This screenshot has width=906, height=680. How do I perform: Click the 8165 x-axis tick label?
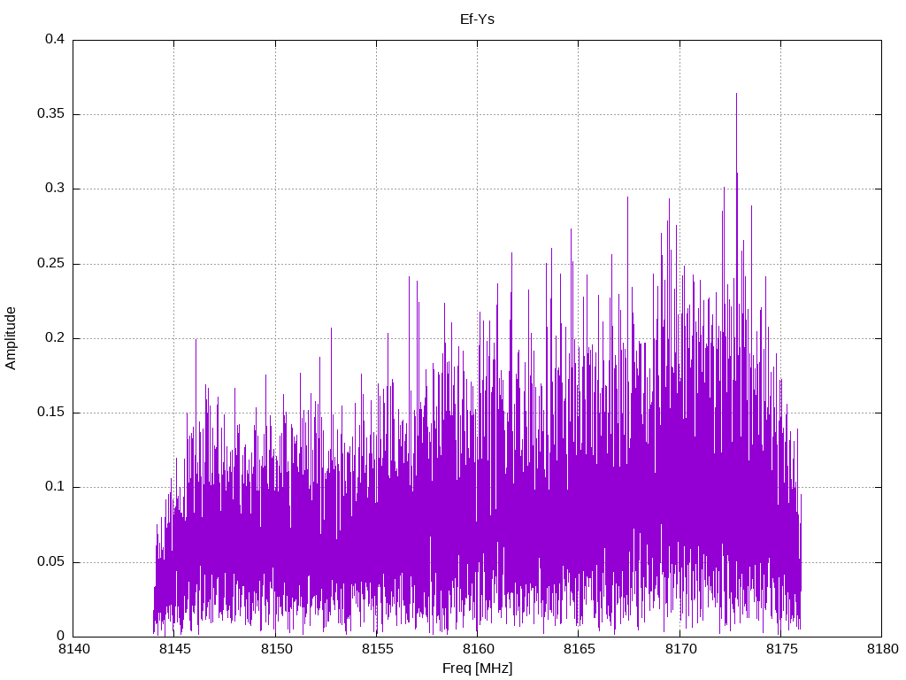tap(580, 649)
